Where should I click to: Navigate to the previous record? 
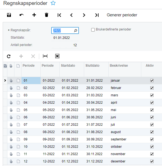pos(72,15)
